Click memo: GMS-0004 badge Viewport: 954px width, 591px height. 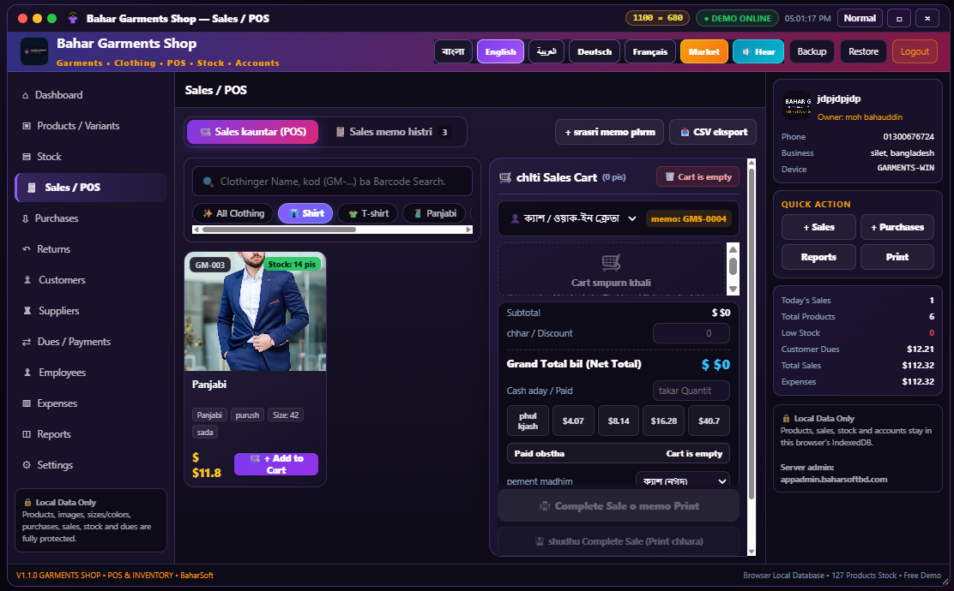click(x=689, y=218)
